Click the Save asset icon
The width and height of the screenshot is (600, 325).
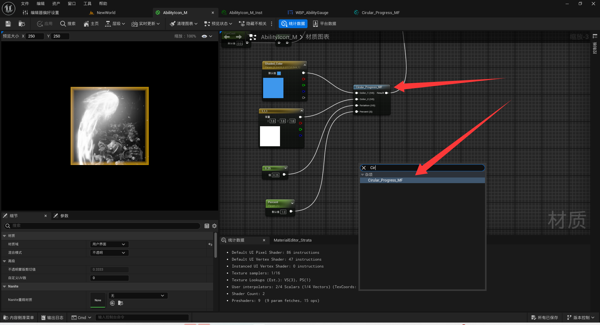pos(8,24)
